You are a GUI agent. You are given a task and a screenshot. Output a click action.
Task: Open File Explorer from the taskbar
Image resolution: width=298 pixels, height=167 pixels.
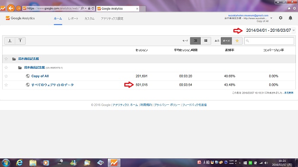tap(33, 163)
